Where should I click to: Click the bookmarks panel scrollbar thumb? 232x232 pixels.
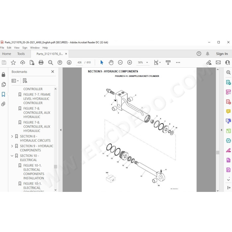tap(55, 167)
